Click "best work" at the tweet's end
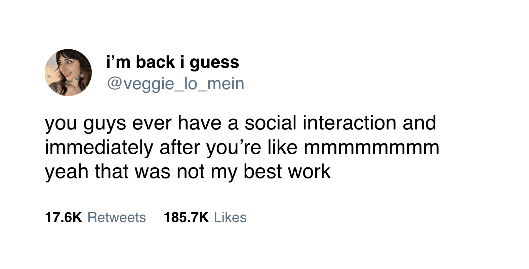529x269 pixels. 287,171
